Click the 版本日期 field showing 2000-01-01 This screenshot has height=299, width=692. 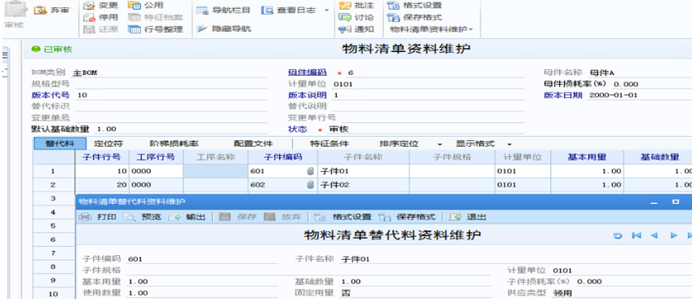pyautogui.click(x=640, y=95)
